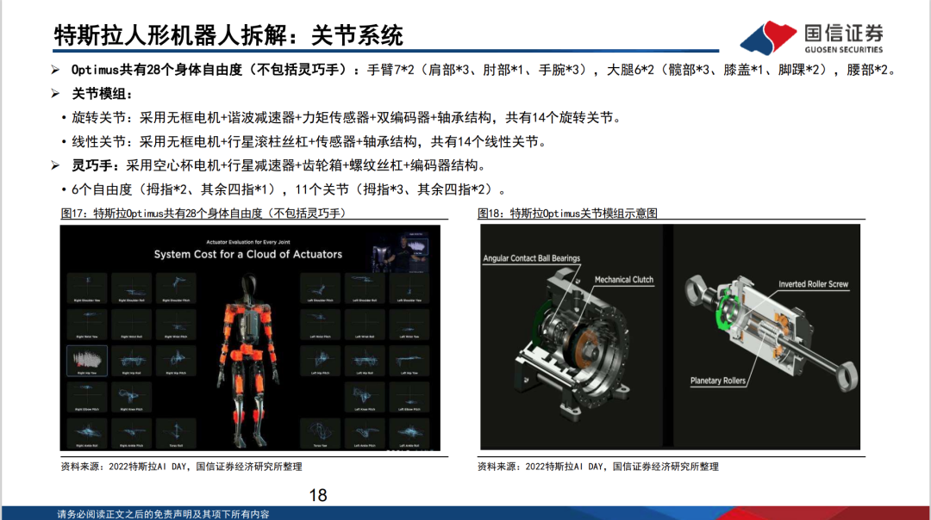Select the Right Elbow Pitch actuator tile

point(87,397)
